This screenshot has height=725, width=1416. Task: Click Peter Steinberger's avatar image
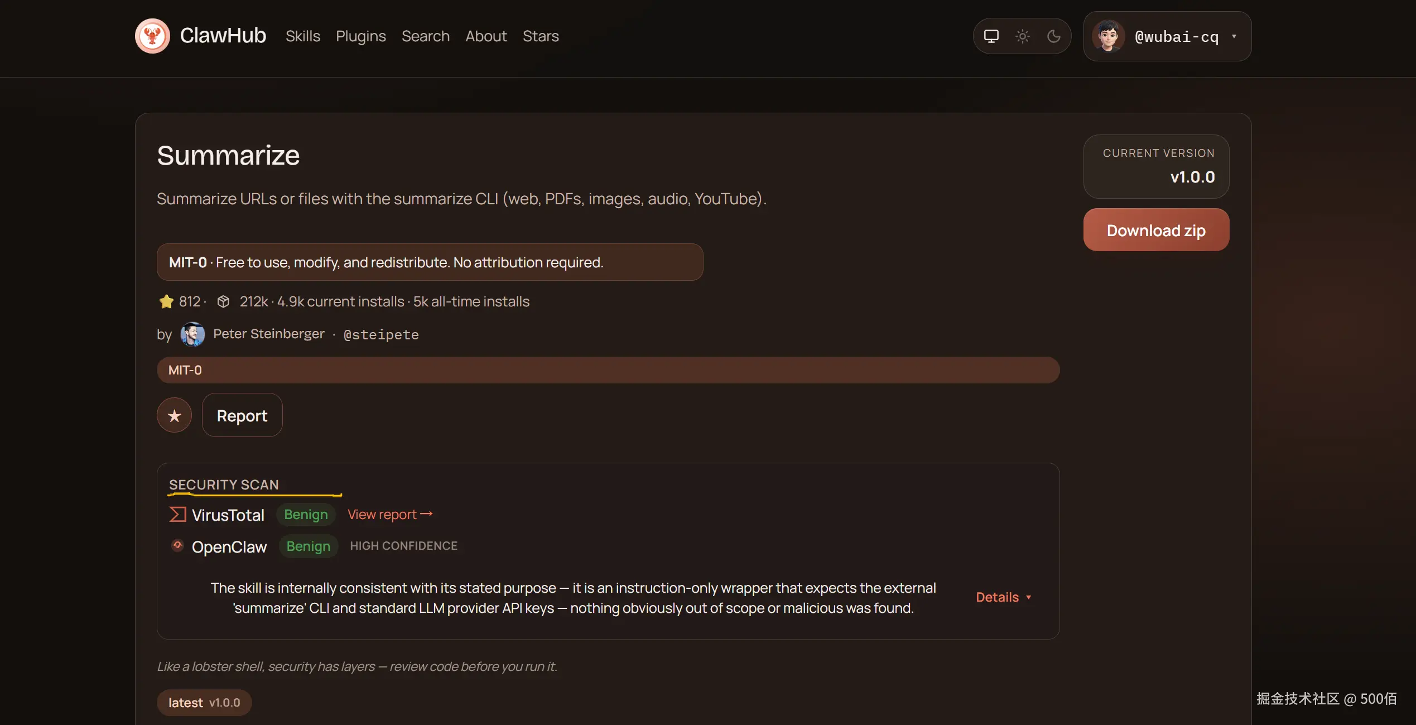tap(192, 334)
